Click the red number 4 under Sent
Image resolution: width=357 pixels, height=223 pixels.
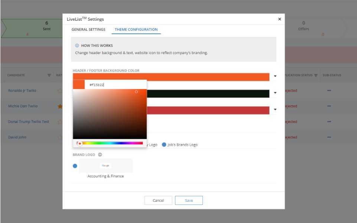pyautogui.click(x=27, y=35)
